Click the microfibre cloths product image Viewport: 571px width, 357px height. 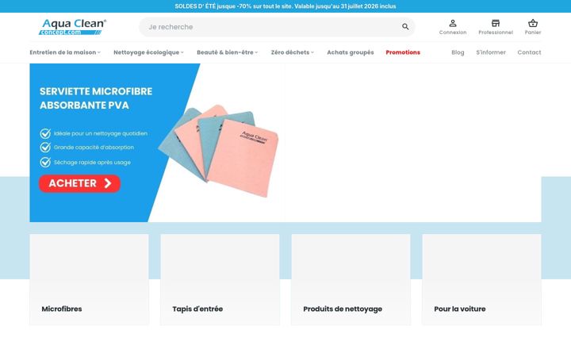(x=219, y=151)
